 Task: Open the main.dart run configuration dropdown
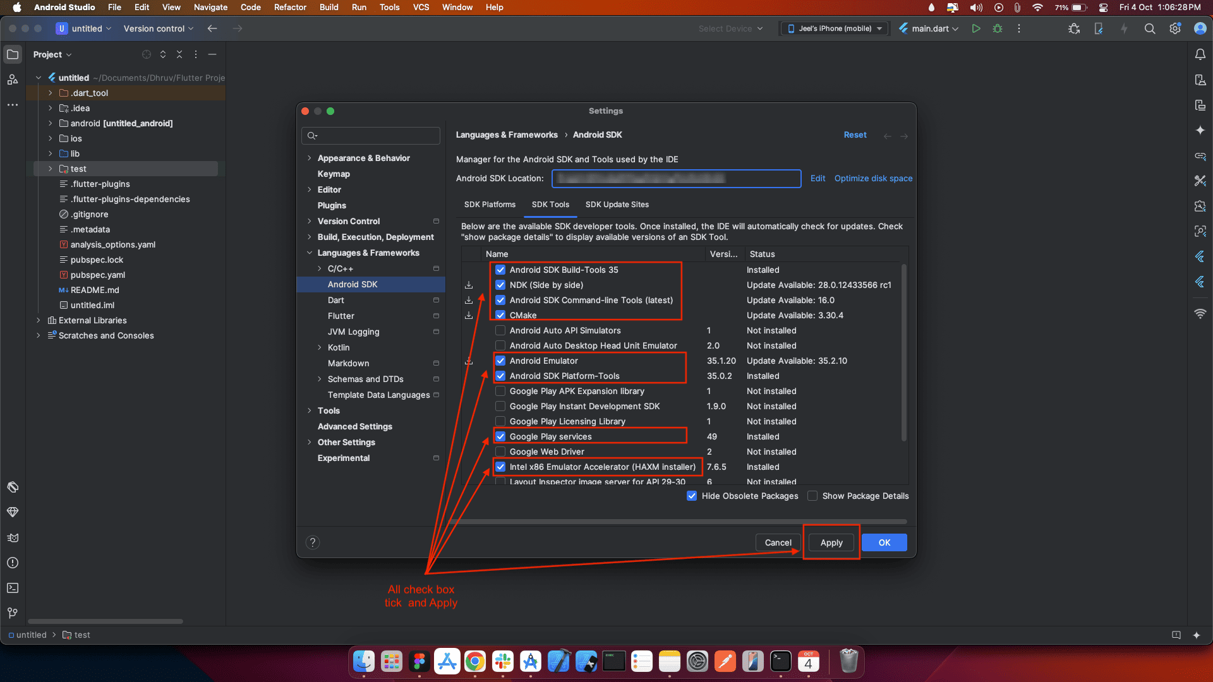point(929,28)
